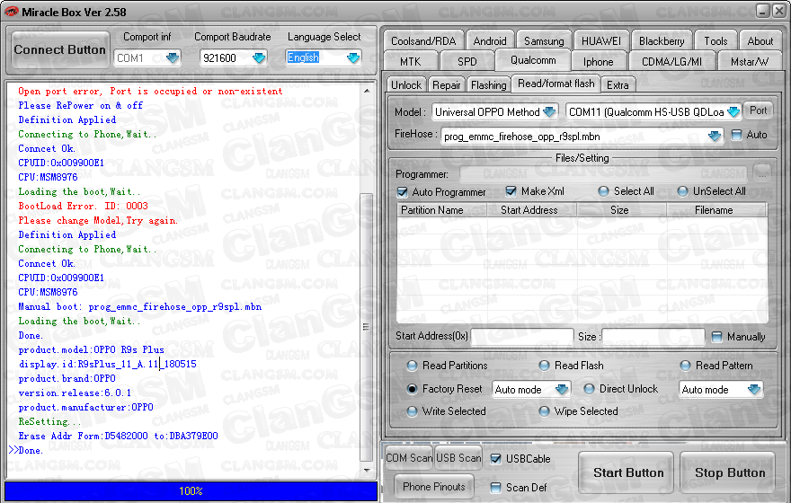Toggle the FireHose Auto checkbox
Image resolution: width=791 pixels, height=503 pixels.
(736, 135)
